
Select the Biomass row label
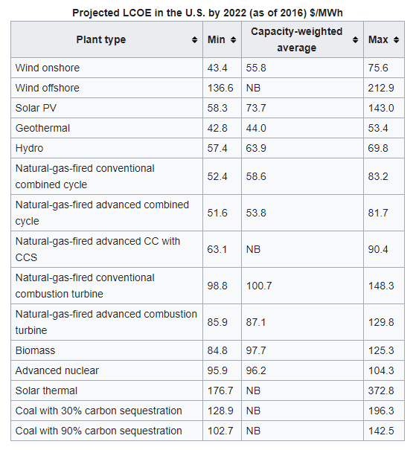(35, 350)
